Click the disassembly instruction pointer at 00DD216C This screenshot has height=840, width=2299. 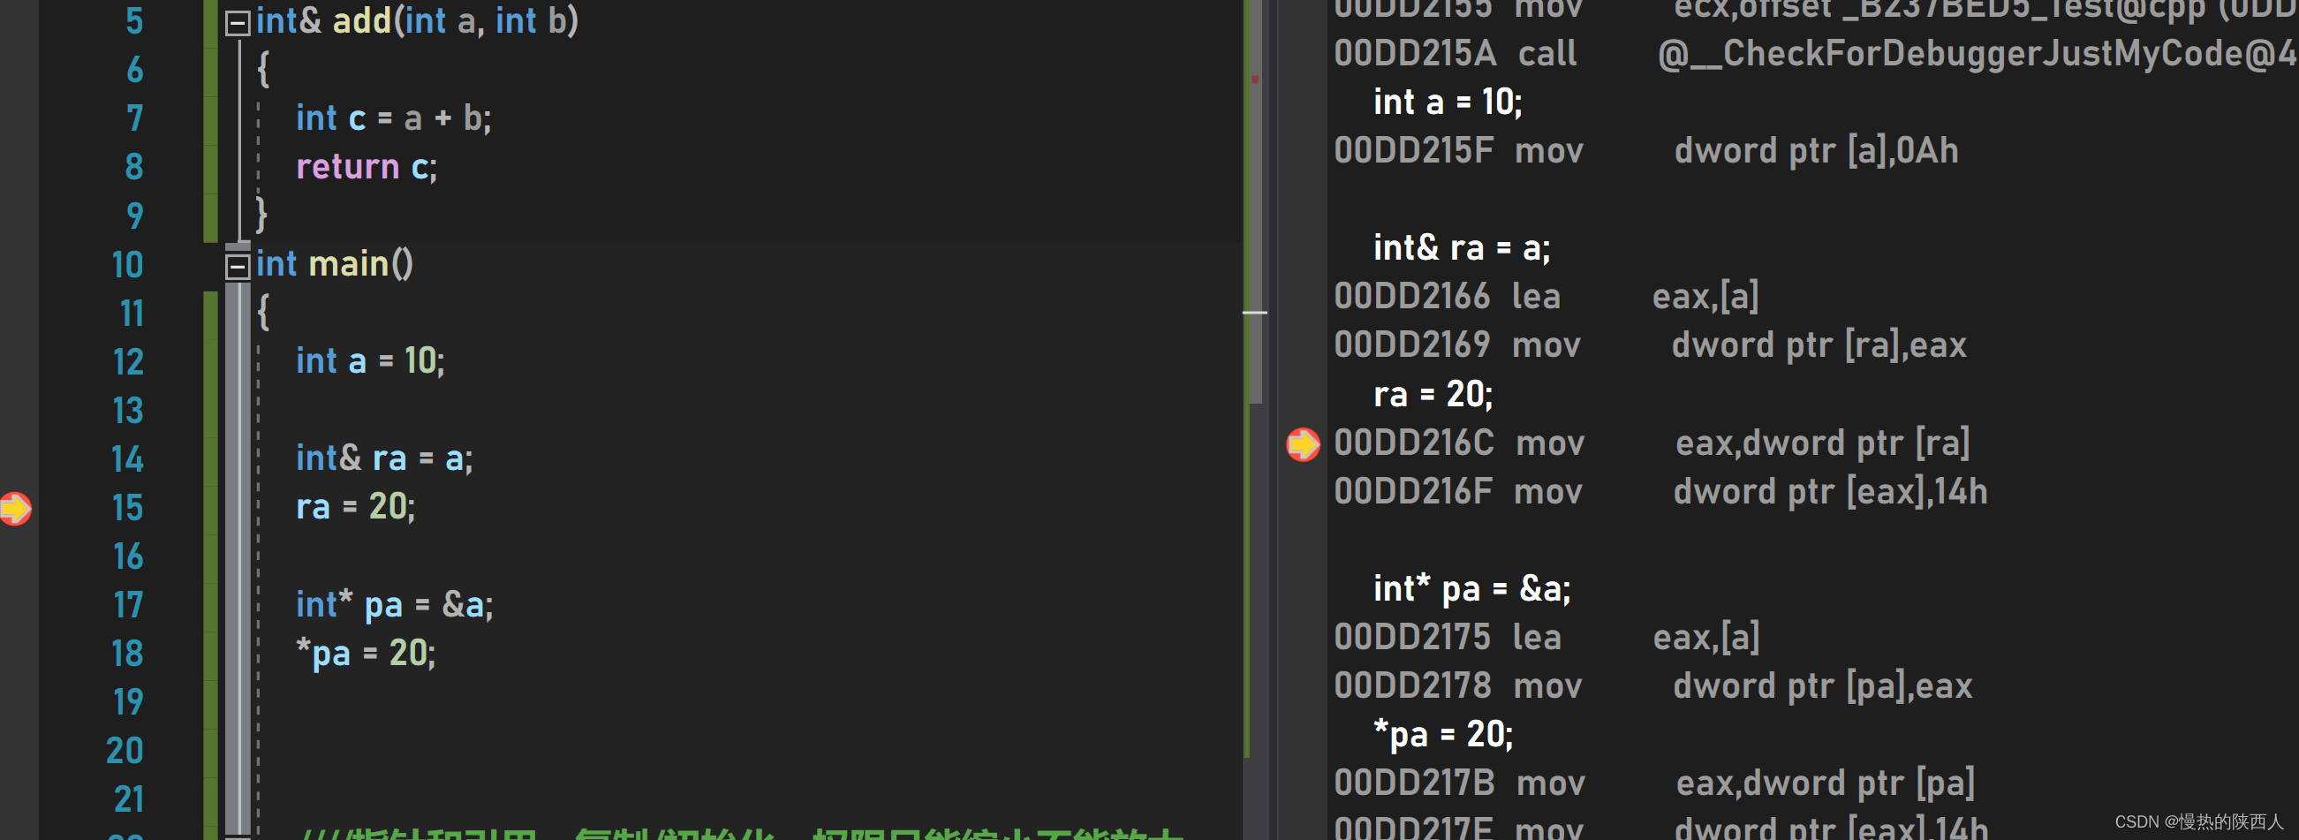[1302, 443]
